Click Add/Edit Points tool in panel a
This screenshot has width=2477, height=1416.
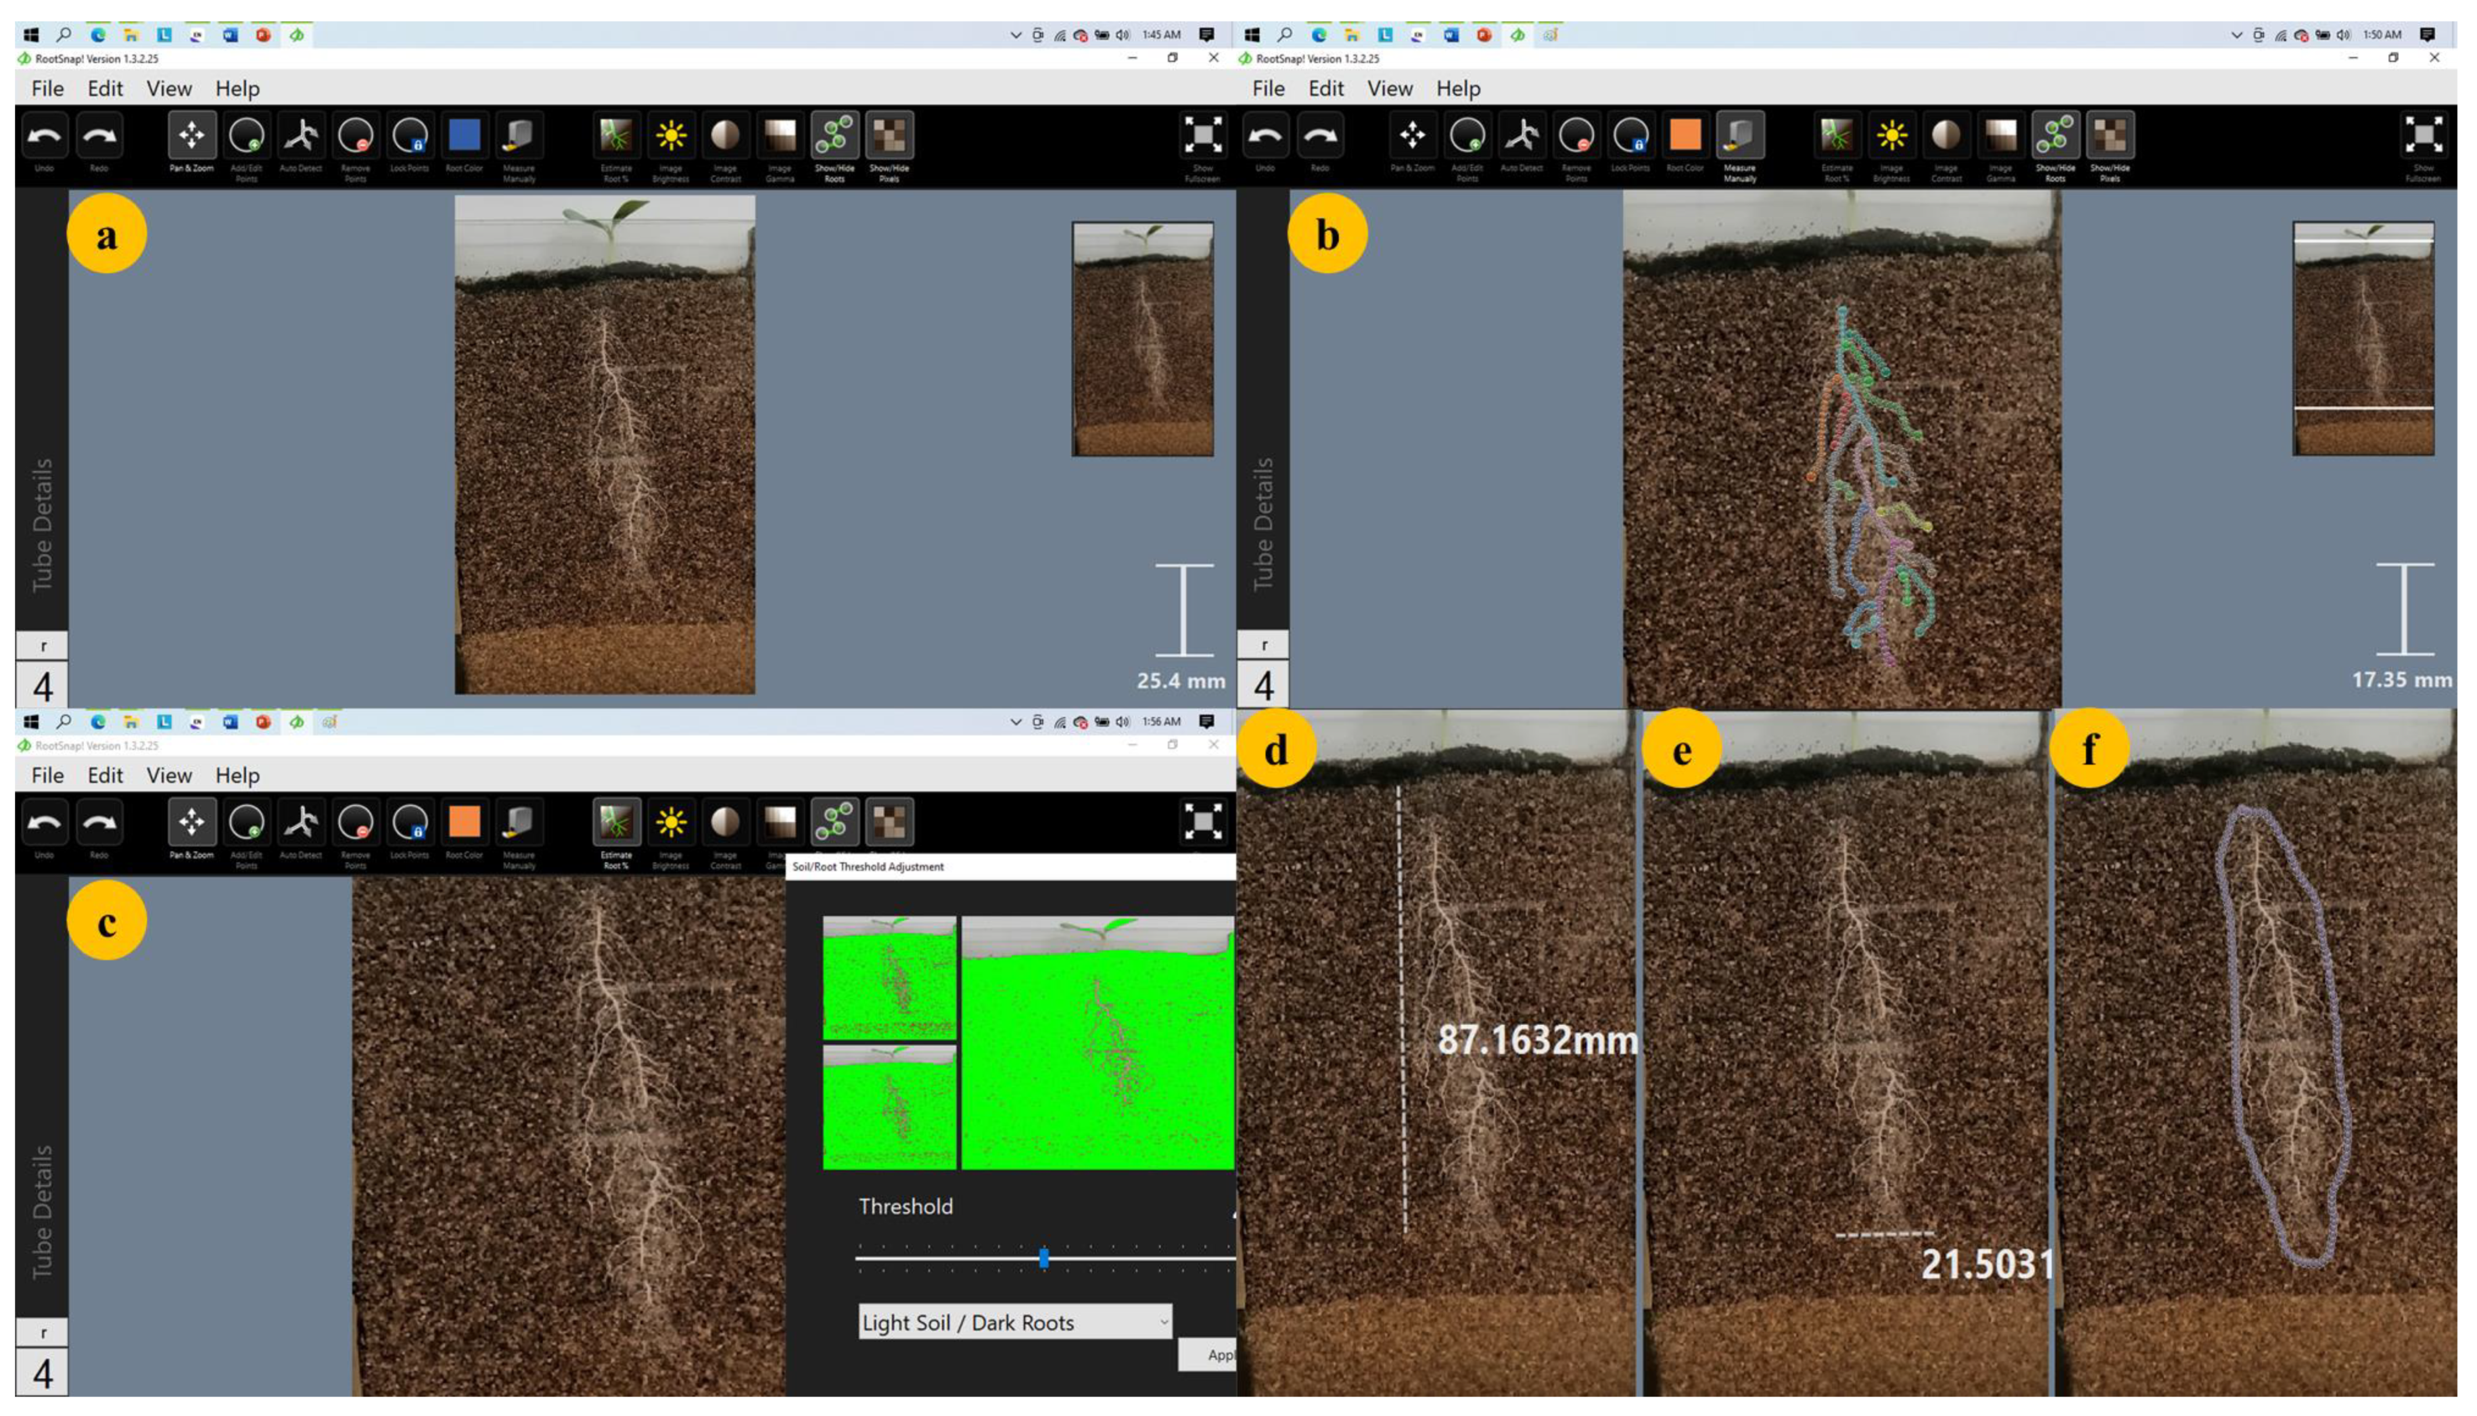pyautogui.click(x=246, y=136)
